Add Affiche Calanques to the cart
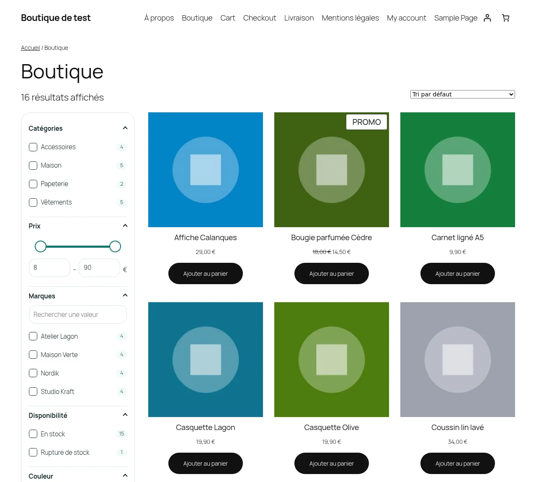 pos(206,274)
